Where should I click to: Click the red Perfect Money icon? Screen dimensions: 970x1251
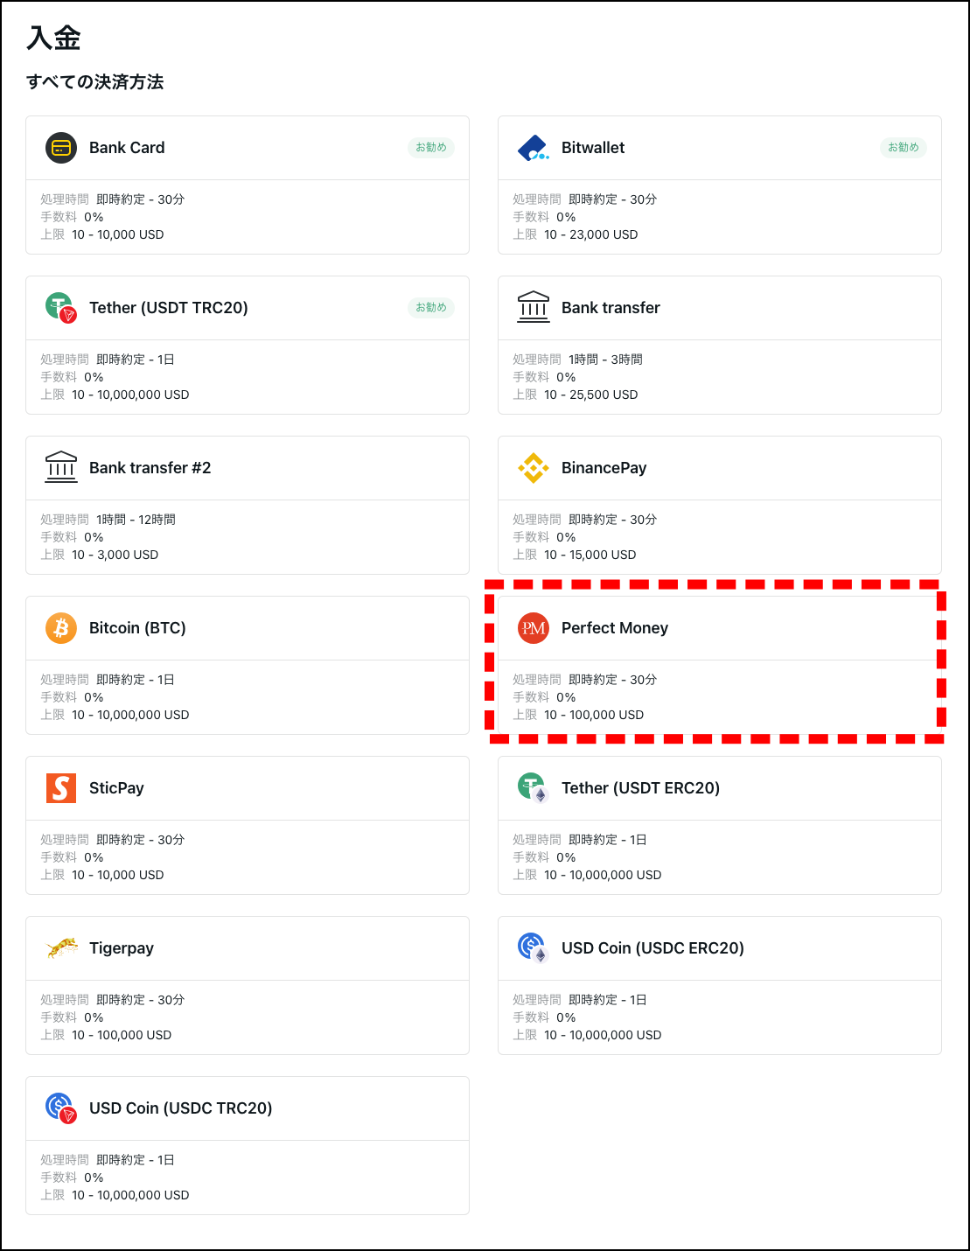(x=533, y=628)
